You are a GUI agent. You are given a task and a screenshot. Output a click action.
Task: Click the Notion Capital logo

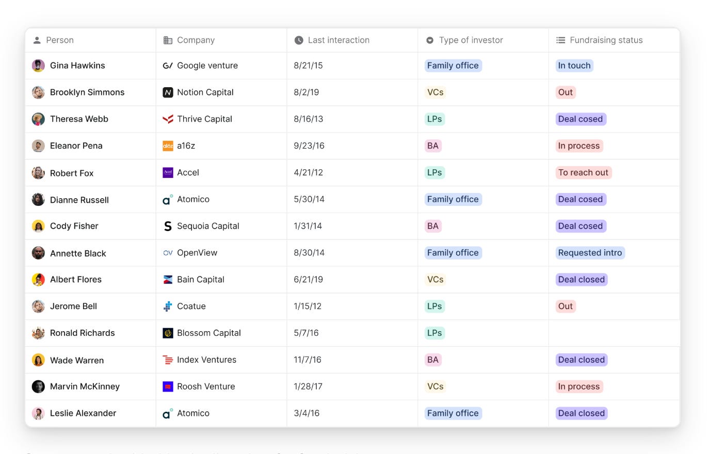pyautogui.click(x=168, y=92)
